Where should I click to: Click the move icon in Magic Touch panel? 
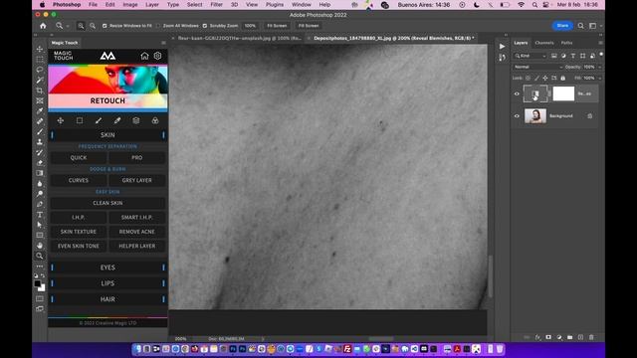point(60,120)
